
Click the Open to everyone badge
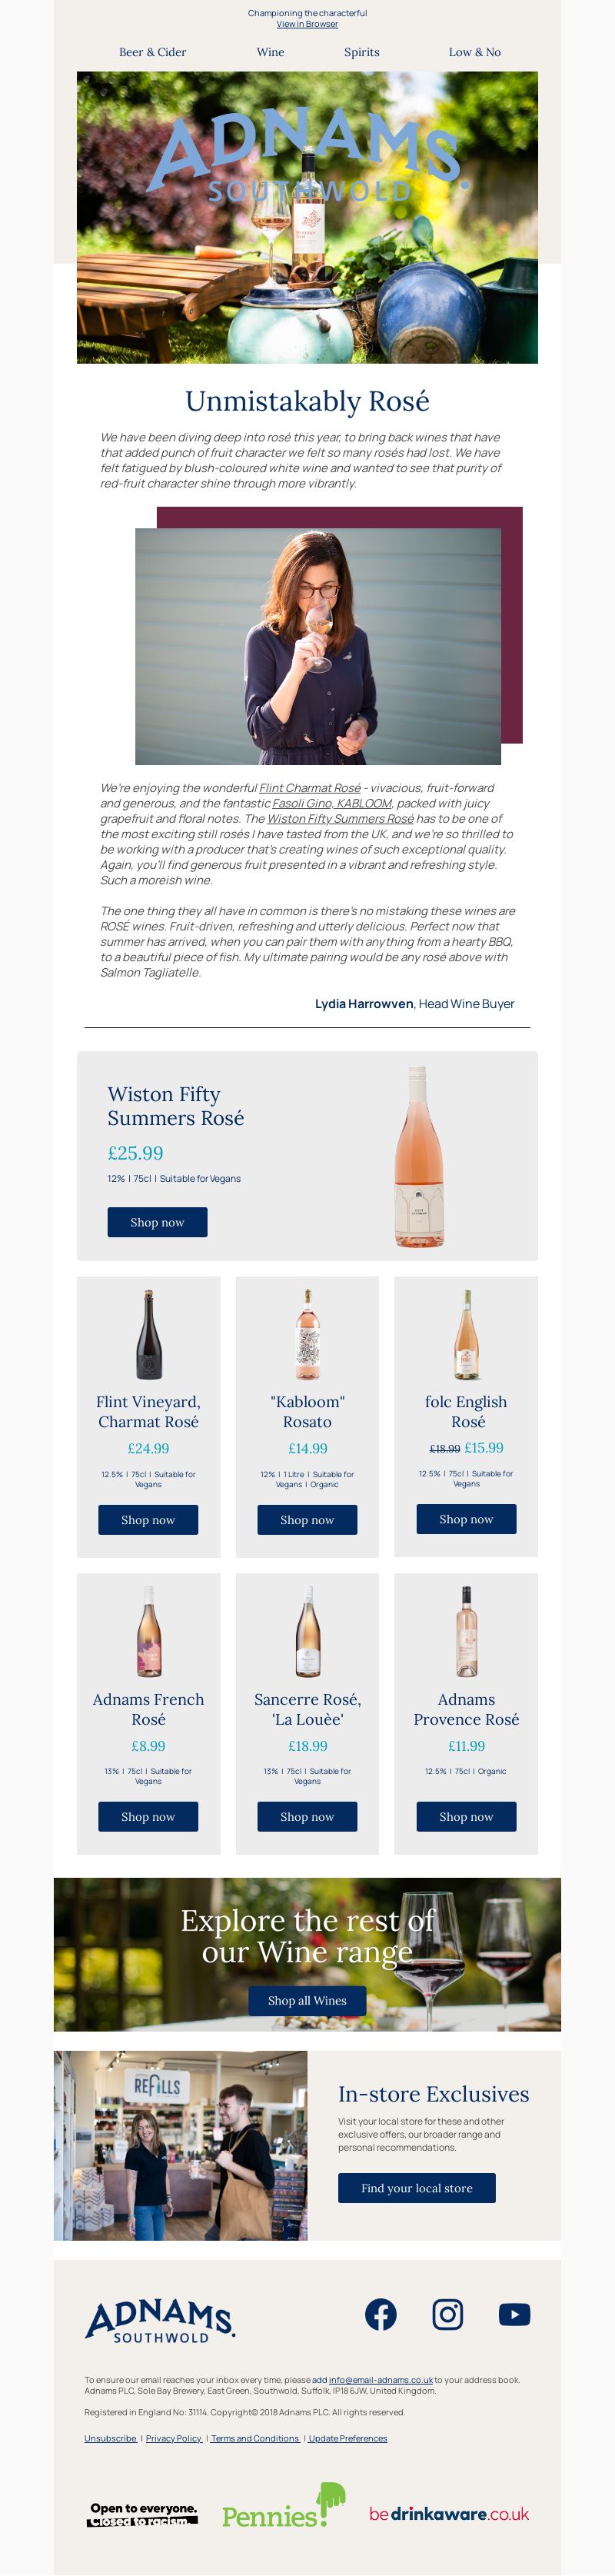tap(143, 2514)
